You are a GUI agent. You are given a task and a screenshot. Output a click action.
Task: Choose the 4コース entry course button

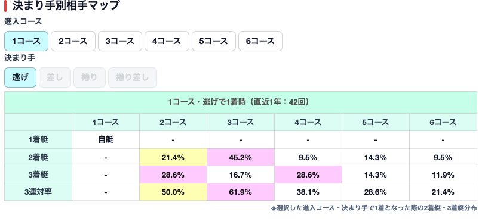tap(167, 41)
